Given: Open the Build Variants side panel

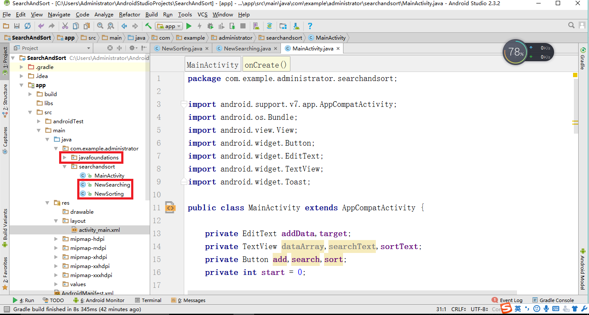Looking at the screenshot, I should coord(5,228).
